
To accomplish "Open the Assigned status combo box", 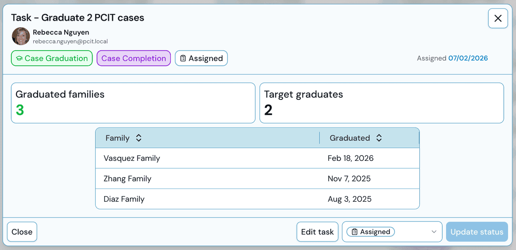I will pyautogui.click(x=392, y=232).
